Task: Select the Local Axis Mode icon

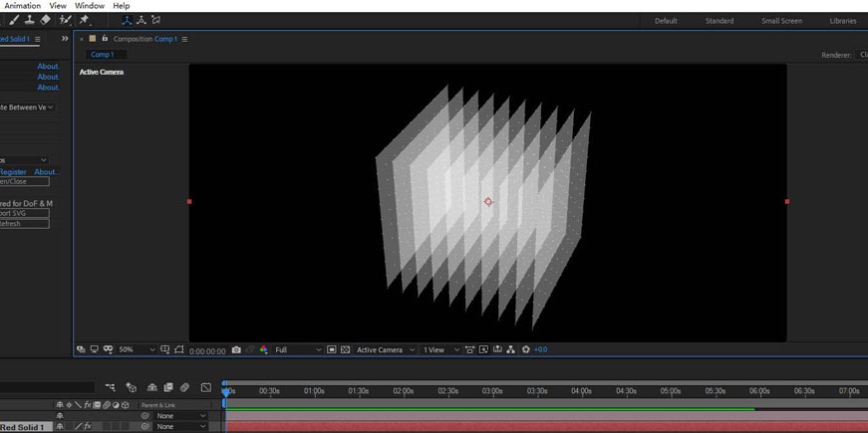Action: pos(127,21)
